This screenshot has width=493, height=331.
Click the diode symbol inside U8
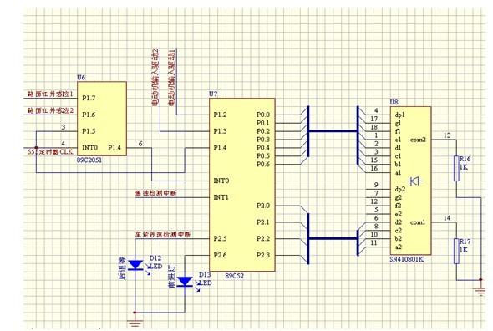(414, 181)
